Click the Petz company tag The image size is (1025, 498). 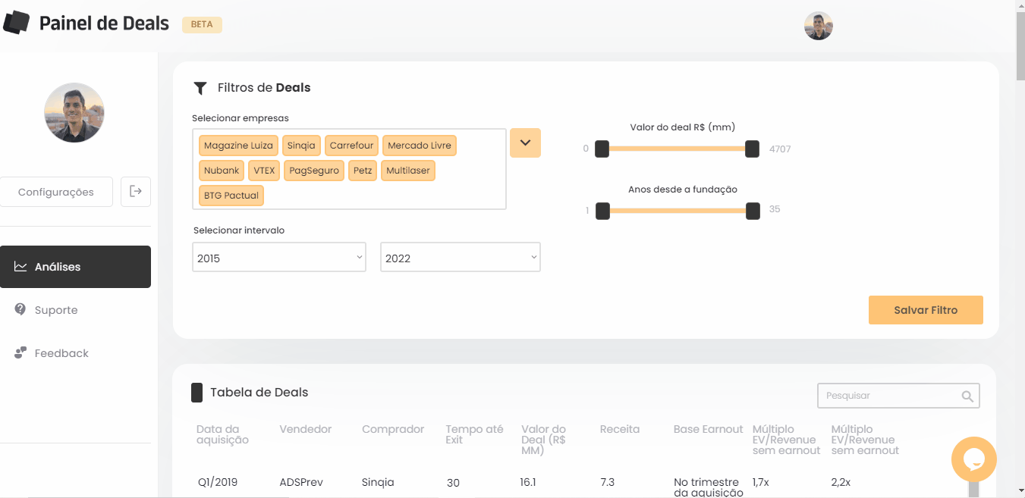click(x=363, y=171)
